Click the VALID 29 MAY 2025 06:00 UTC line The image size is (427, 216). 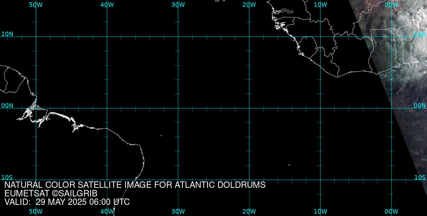67,202
